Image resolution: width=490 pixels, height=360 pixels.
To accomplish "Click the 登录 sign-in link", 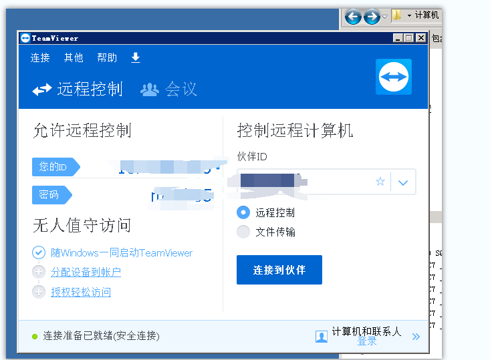I will point(367,341).
